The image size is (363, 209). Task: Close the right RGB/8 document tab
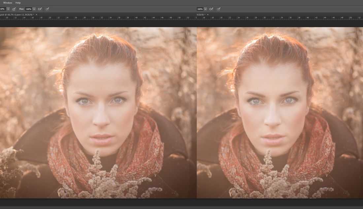point(208,15)
